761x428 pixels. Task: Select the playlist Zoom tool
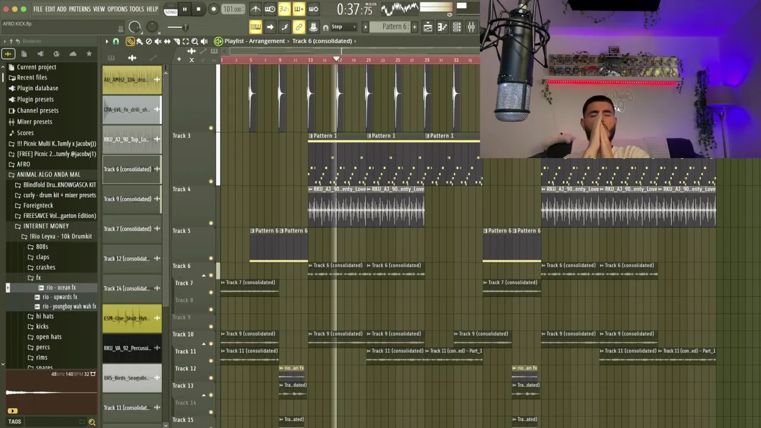coord(194,41)
